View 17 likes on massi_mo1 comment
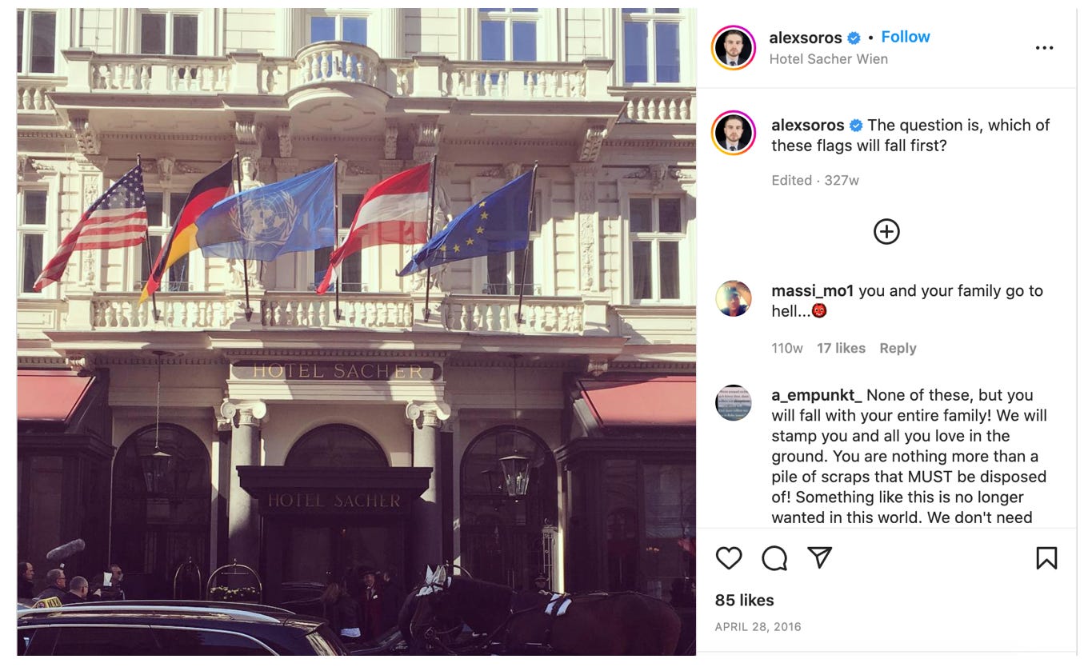This screenshot has width=1088, height=667. 841,348
